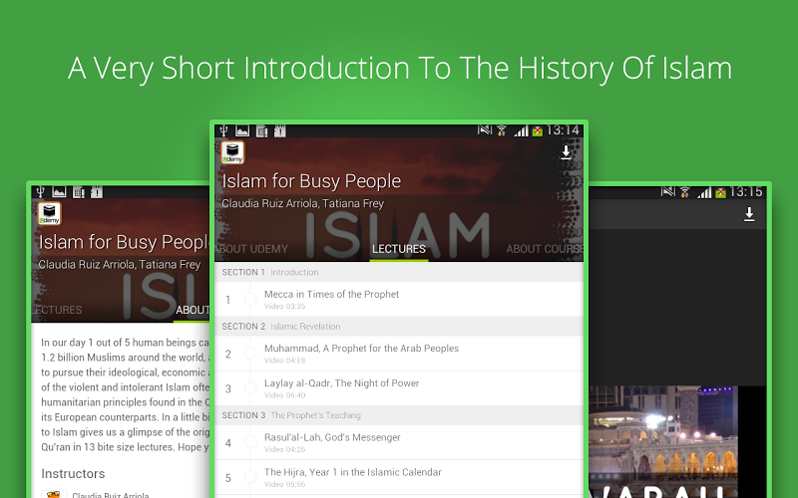Switch to the LECTURES tab in center phone
This screenshot has width=798, height=498.
pyautogui.click(x=398, y=249)
